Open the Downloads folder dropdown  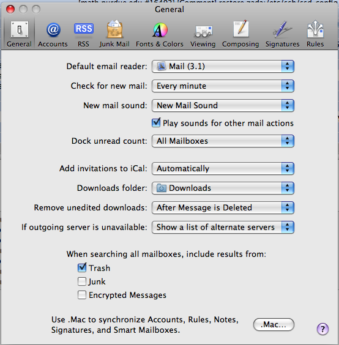click(223, 188)
